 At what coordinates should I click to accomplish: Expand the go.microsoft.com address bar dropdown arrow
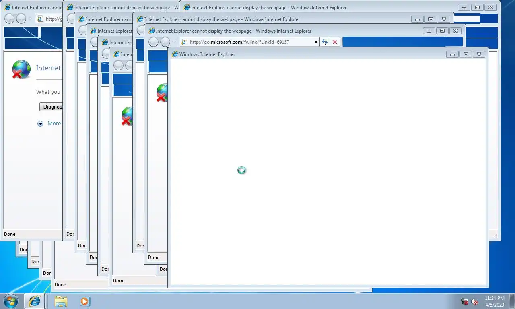(x=316, y=42)
